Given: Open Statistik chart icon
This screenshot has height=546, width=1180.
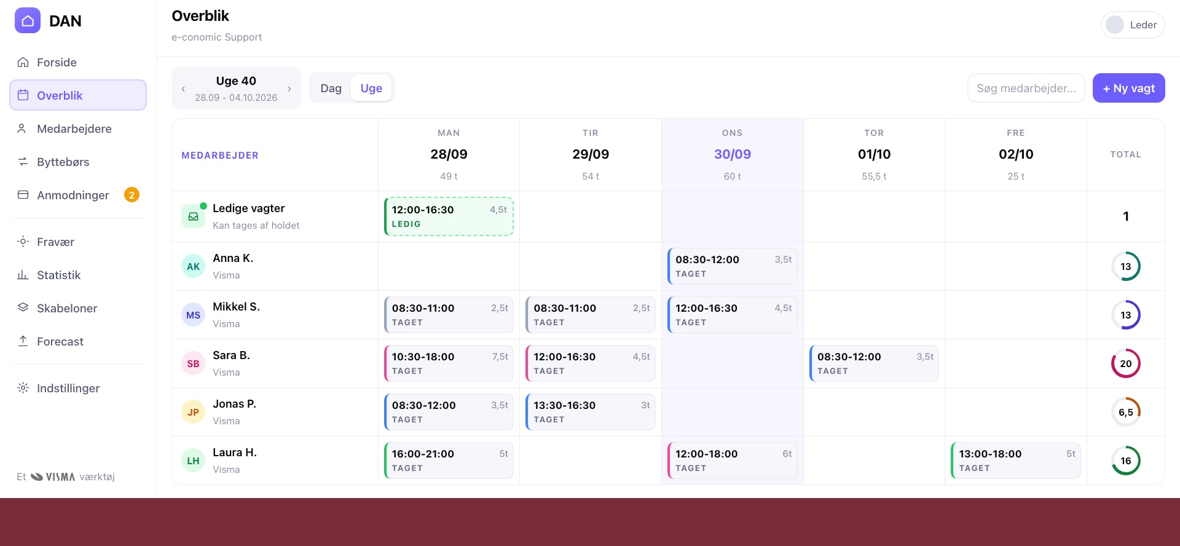Looking at the screenshot, I should (x=23, y=275).
